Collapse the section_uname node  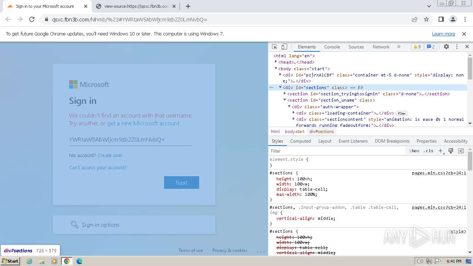click(x=285, y=100)
